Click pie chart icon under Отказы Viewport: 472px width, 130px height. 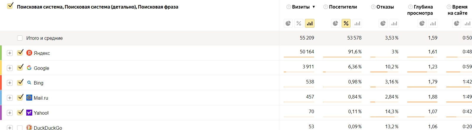(x=383, y=23)
